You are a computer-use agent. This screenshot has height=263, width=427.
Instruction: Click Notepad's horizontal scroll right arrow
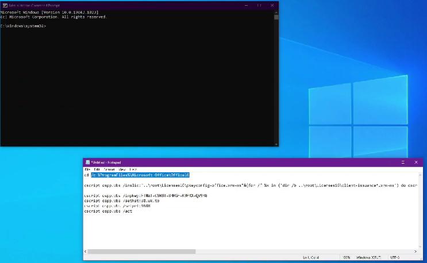pyautogui.click(x=416, y=252)
